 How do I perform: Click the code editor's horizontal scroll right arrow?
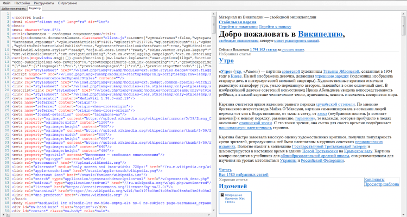[x=210, y=215]
